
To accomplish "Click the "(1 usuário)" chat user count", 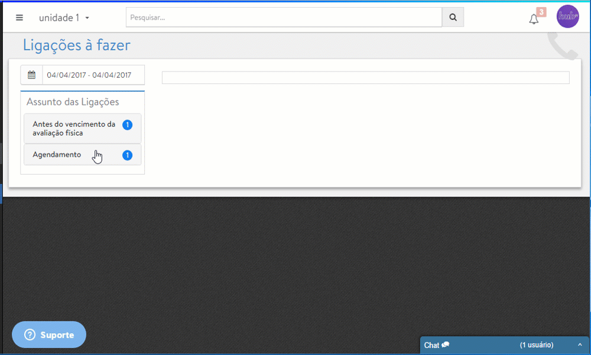I will (536, 345).
